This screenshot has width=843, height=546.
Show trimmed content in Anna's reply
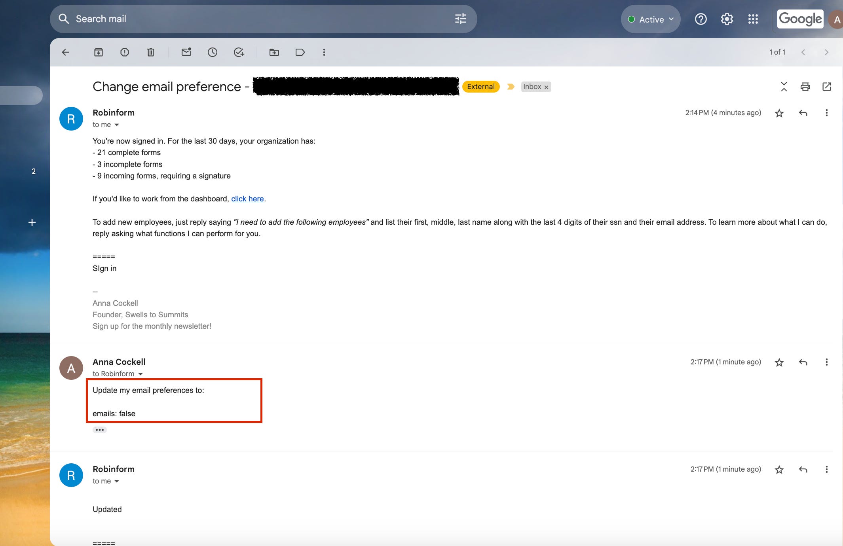pyautogui.click(x=100, y=430)
